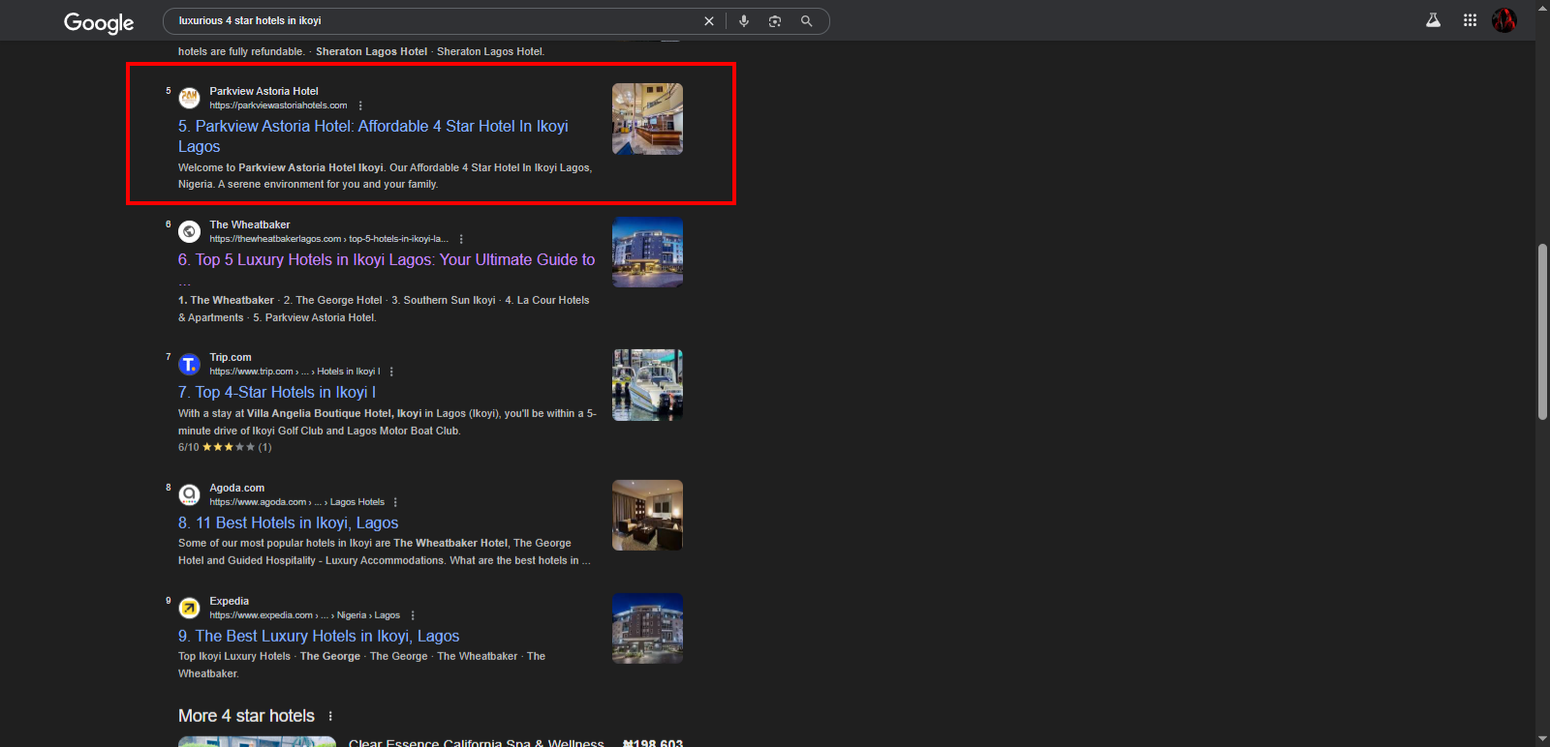Click Agoda hotel room thumbnail

[647, 516]
